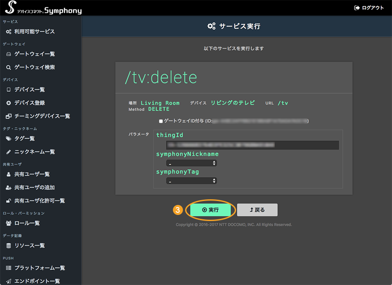Screen dimensions: 392x285
Task: Click the paper plane icon for エンドポイント一覧
Action: (9, 281)
